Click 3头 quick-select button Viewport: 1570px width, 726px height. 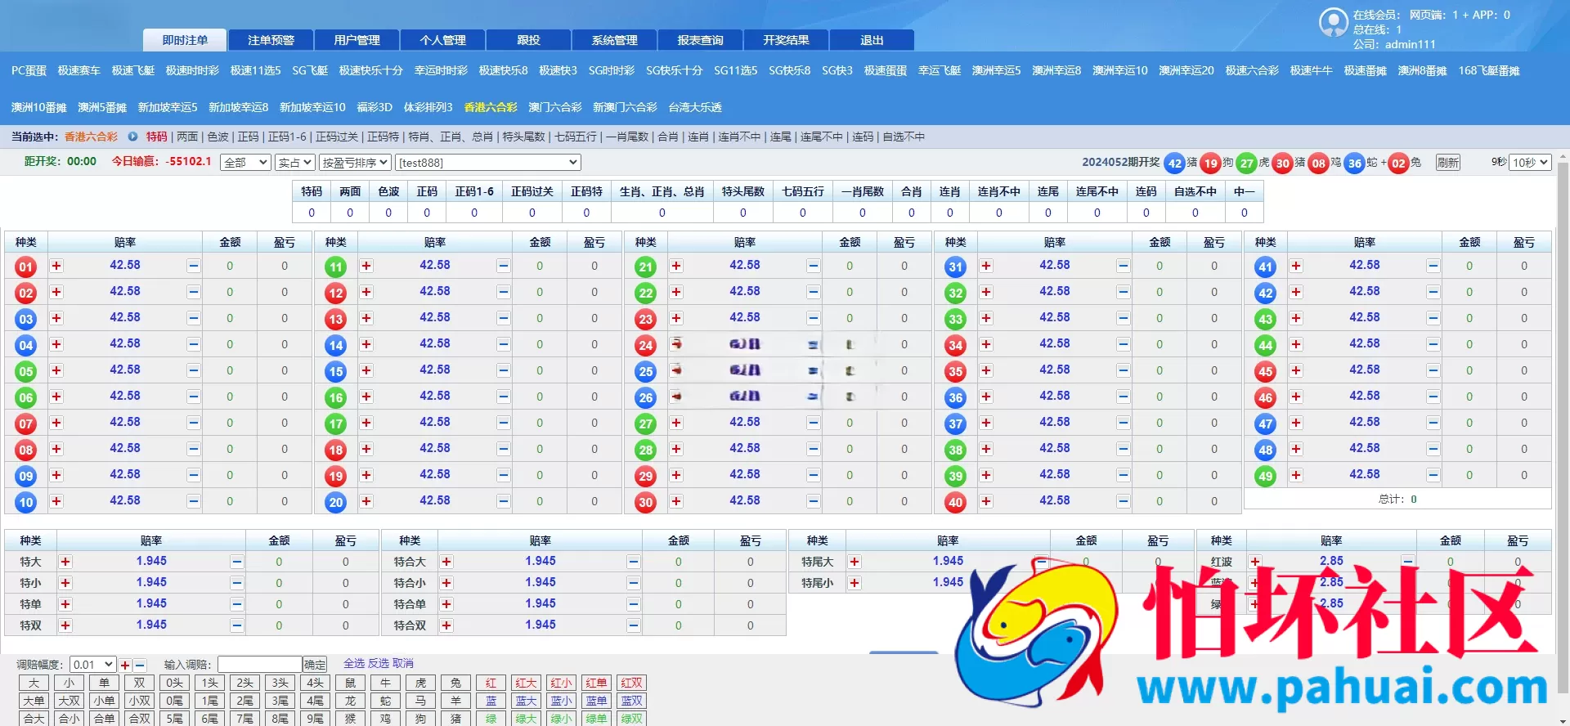pos(280,683)
